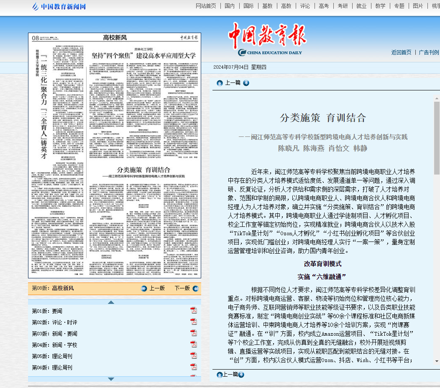The image size is (440, 388).
Task: Expand page list with down triangle
Action: tap(111, 379)
